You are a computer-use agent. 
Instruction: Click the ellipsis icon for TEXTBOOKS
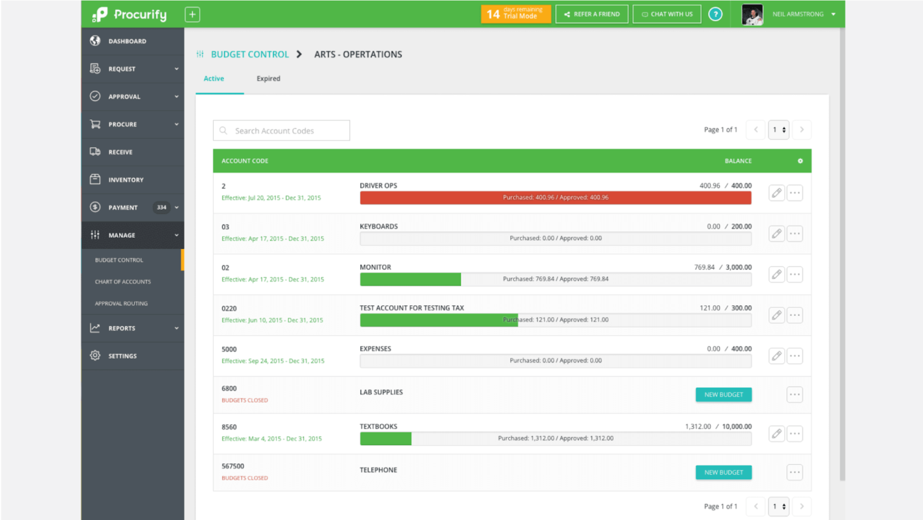pos(795,433)
